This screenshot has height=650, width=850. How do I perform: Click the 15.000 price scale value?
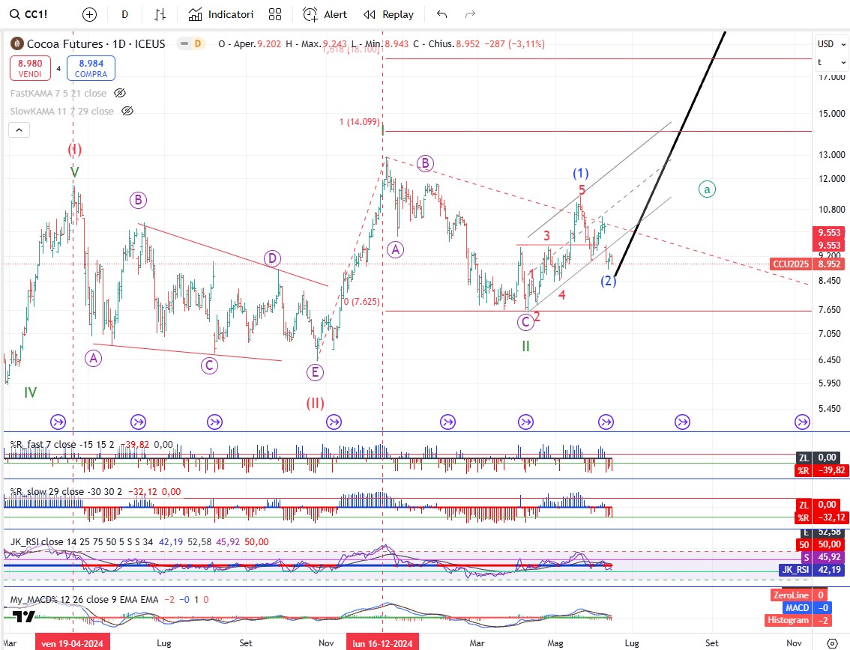click(831, 114)
